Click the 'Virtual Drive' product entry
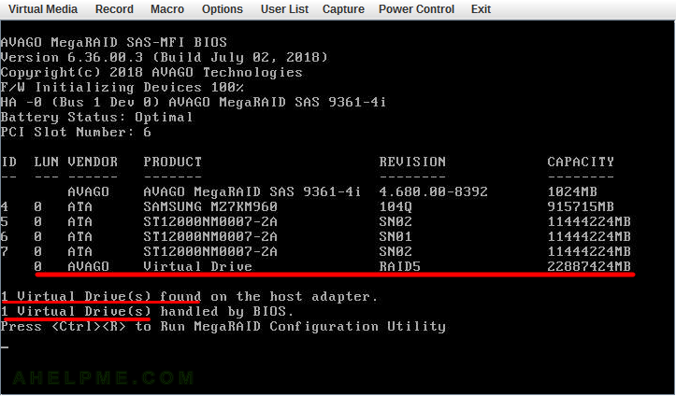Viewport: 676px width, 396px height. tap(198, 266)
